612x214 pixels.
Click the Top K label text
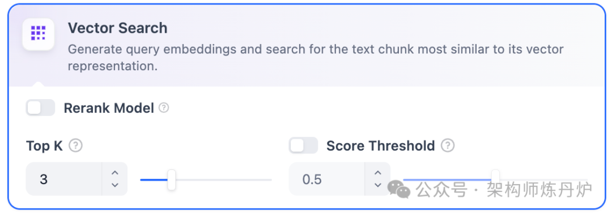tap(44, 146)
